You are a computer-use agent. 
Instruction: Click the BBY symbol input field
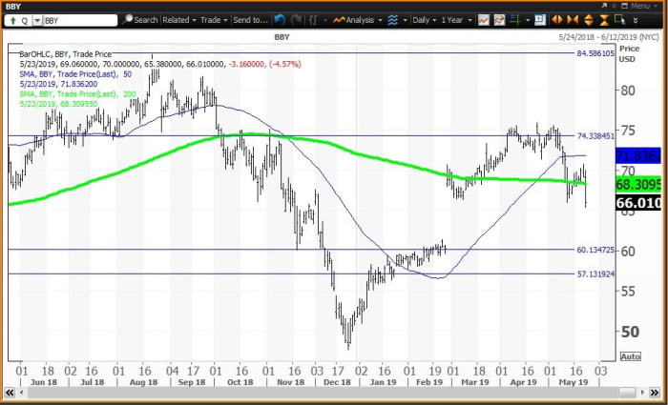(79, 20)
